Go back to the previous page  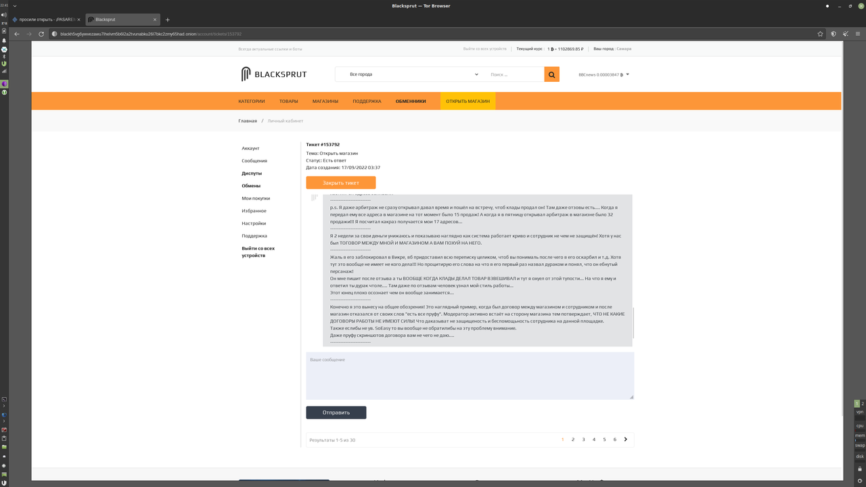point(17,34)
